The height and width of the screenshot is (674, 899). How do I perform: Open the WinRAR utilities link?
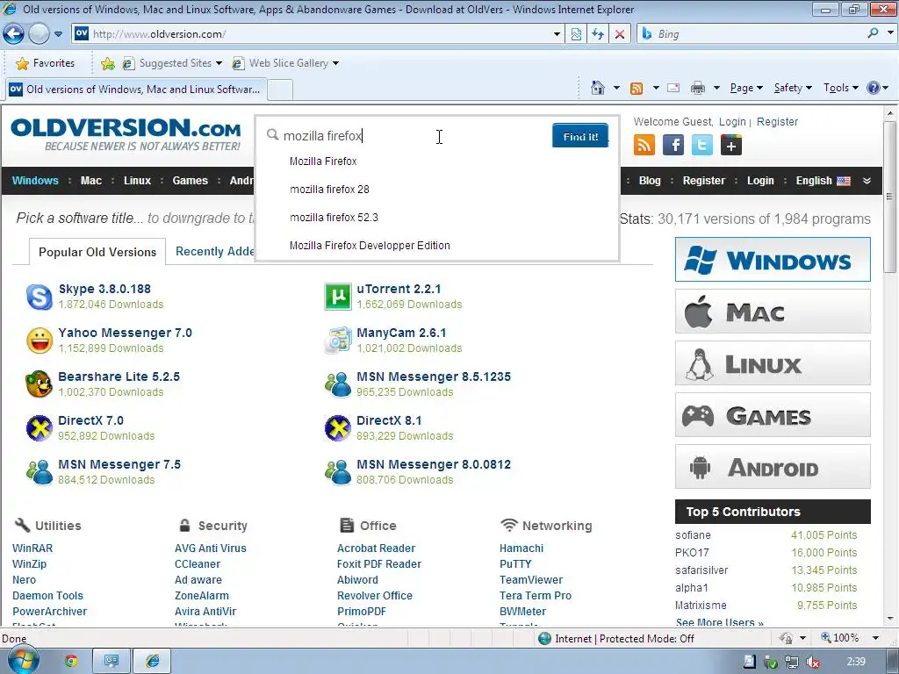32,548
